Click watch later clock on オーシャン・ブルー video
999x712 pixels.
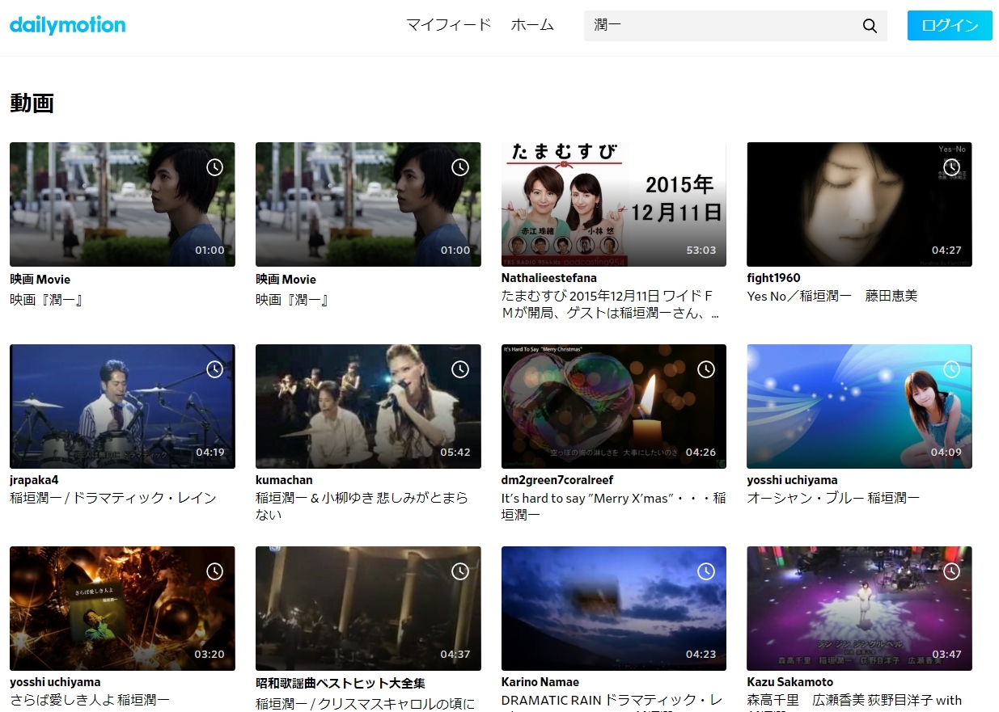click(x=951, y=369)
